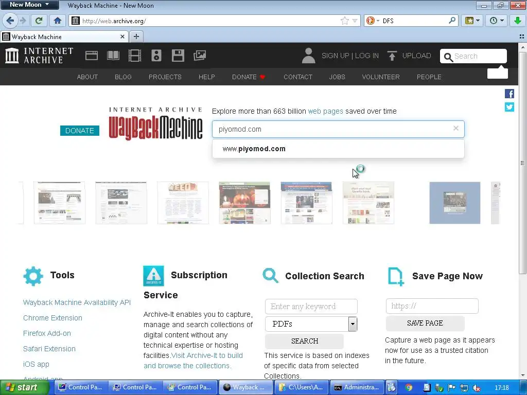This screenshot has width=527, height=395.
Task: Expand the URL history dropdown arrow
Action: 355,21
